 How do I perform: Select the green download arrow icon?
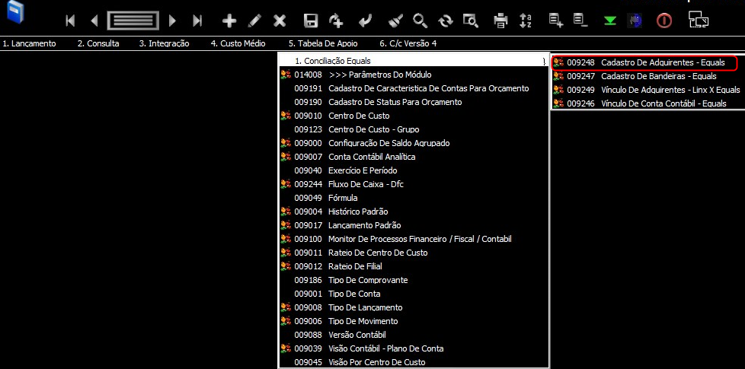click(x=610, y=21)
